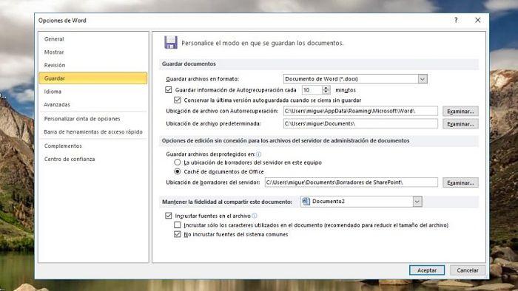Click the Ubicación de archivo predeterminada field
Viewport: 518px width, 291px height.
coord(360,123)
